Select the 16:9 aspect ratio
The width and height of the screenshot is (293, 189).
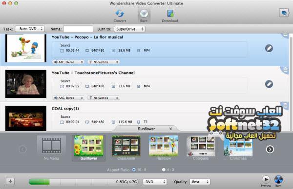134,170
